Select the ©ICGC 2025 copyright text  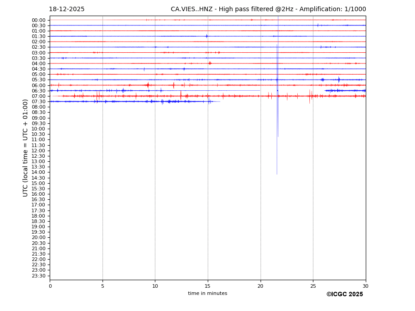pos(344,294)
